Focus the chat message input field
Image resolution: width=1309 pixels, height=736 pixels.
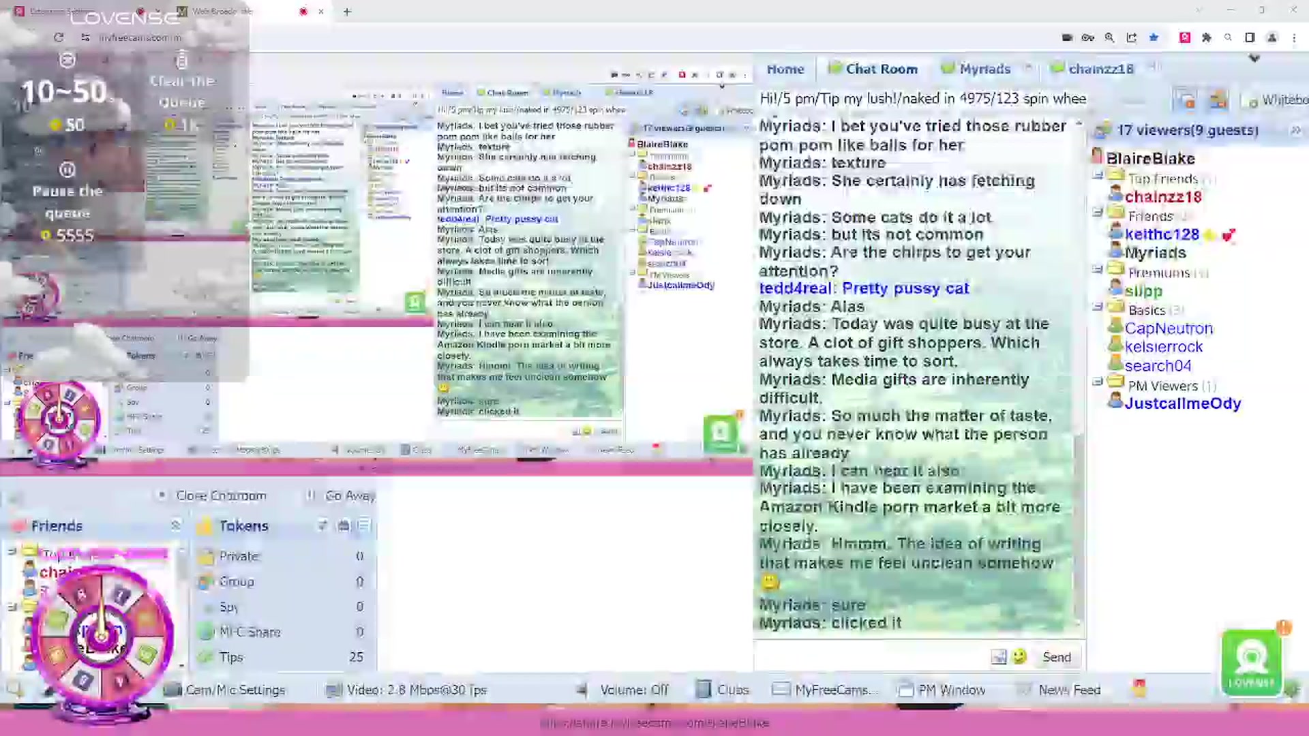(871, 657)
